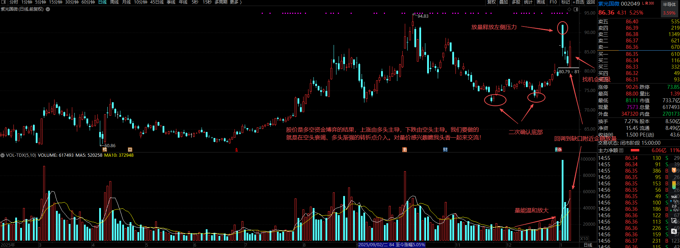This screenshot has width=680, height=248.
Task: Open the 复权 adjustment menu
Action: point(491,2)
